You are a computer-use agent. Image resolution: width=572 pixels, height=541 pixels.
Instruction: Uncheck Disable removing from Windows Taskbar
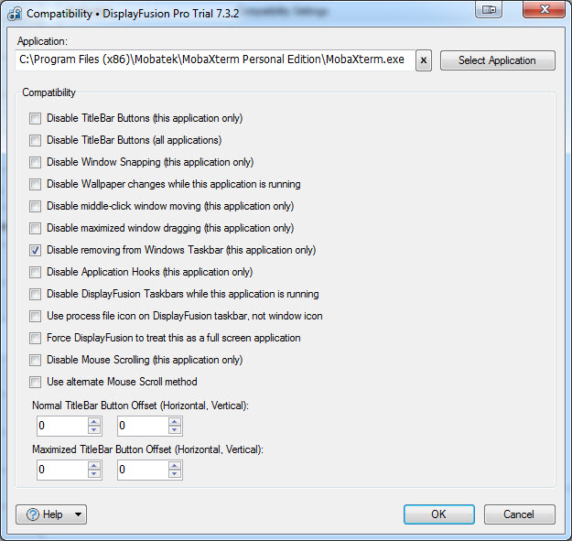point(35,250)
